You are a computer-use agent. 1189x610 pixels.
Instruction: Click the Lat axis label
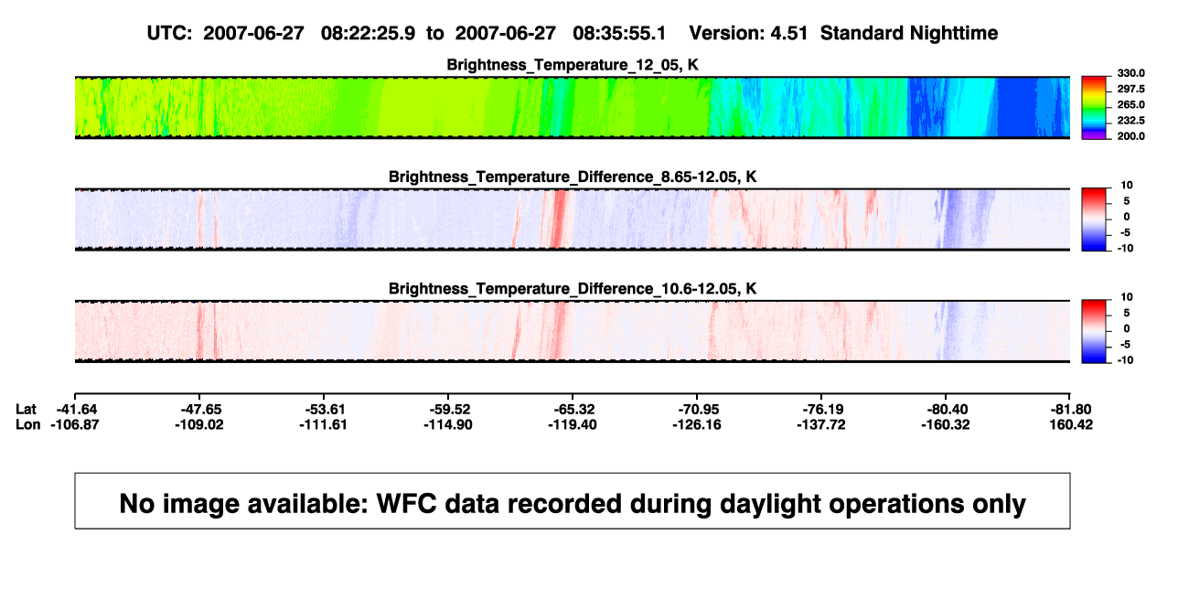27,409
